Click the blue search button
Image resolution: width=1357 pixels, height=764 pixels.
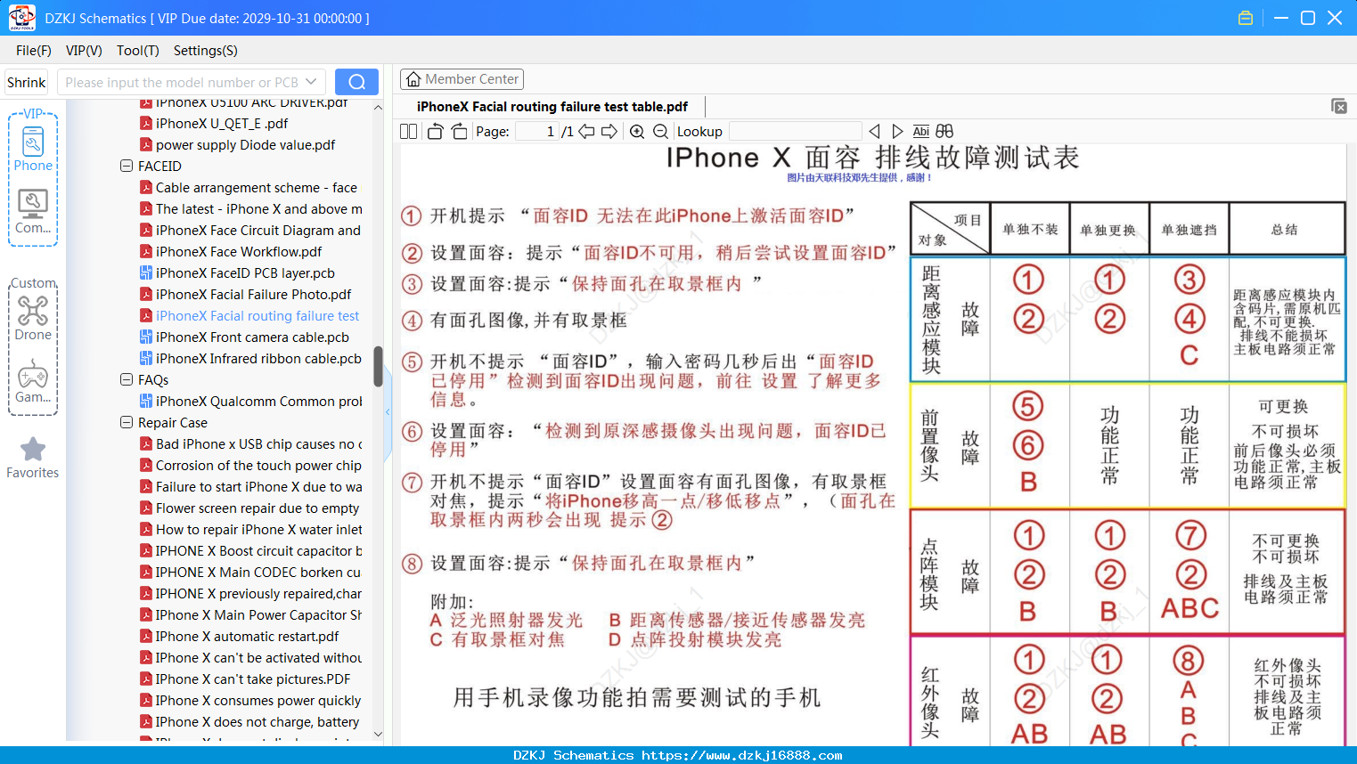[x=356, y=82]
